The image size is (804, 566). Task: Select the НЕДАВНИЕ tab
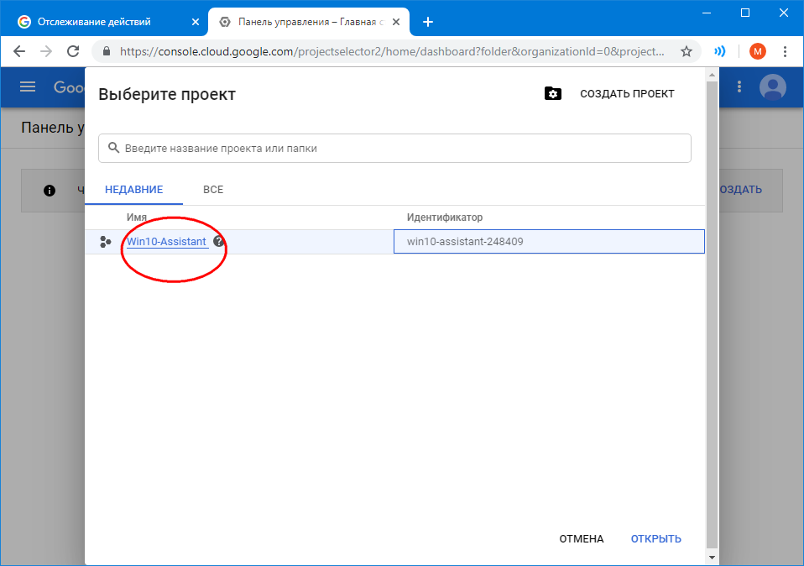(133, 190)
